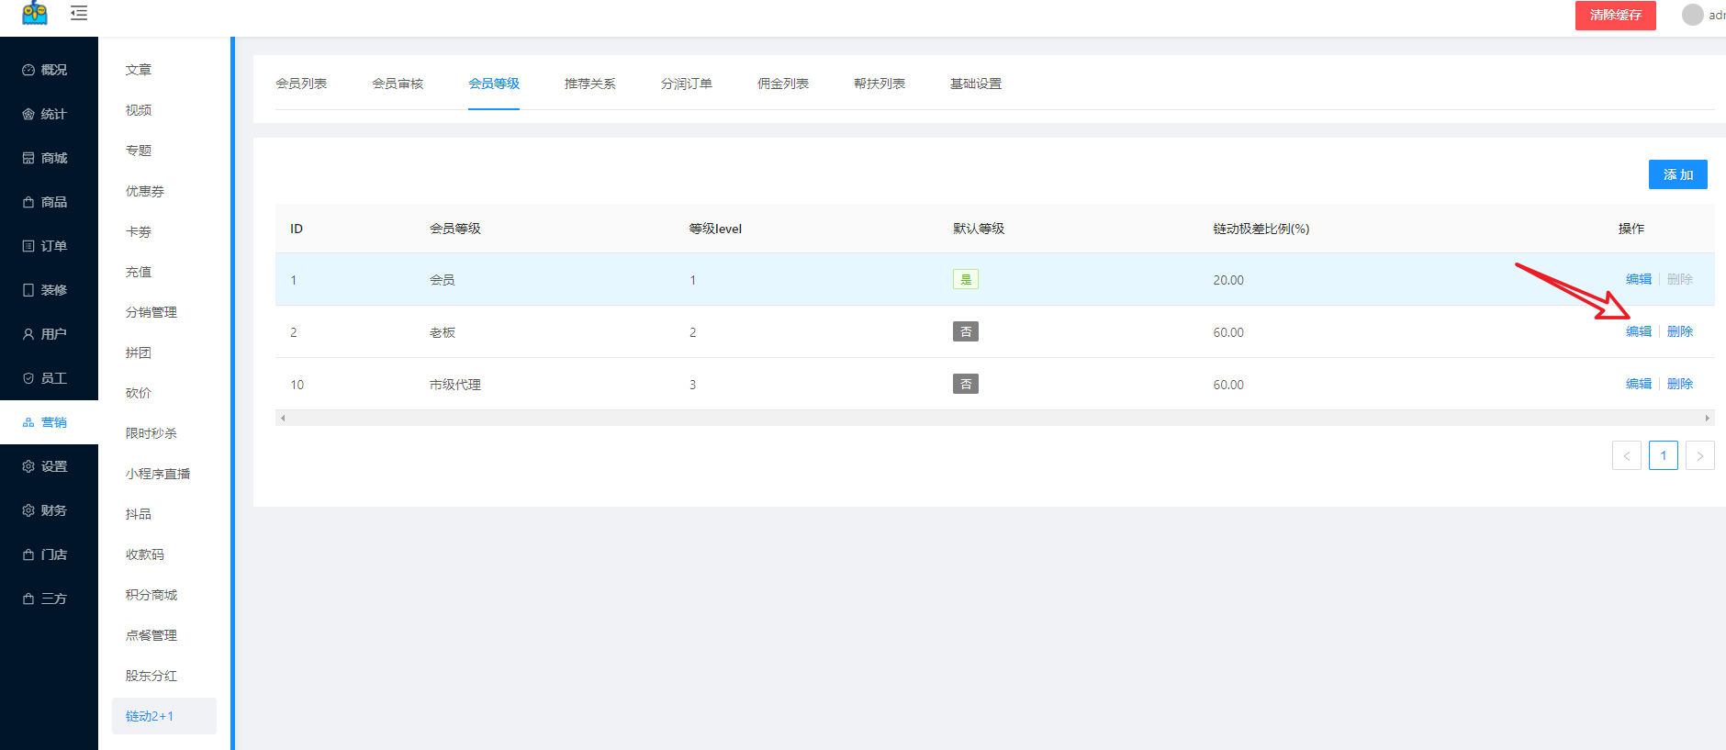This screenshot has width=1726, height=750.
Task: Click the robot logo icon
Action: point(35,13)
